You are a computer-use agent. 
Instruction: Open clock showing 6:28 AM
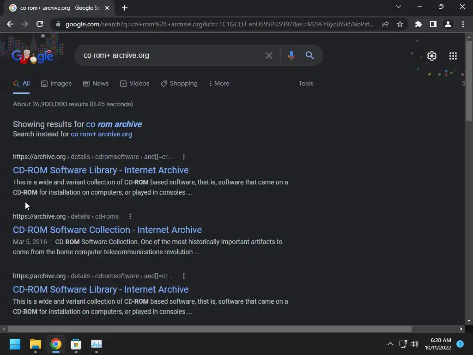point(438,344)
